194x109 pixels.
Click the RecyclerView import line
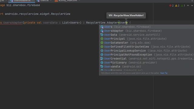click(x=35, y=14)
